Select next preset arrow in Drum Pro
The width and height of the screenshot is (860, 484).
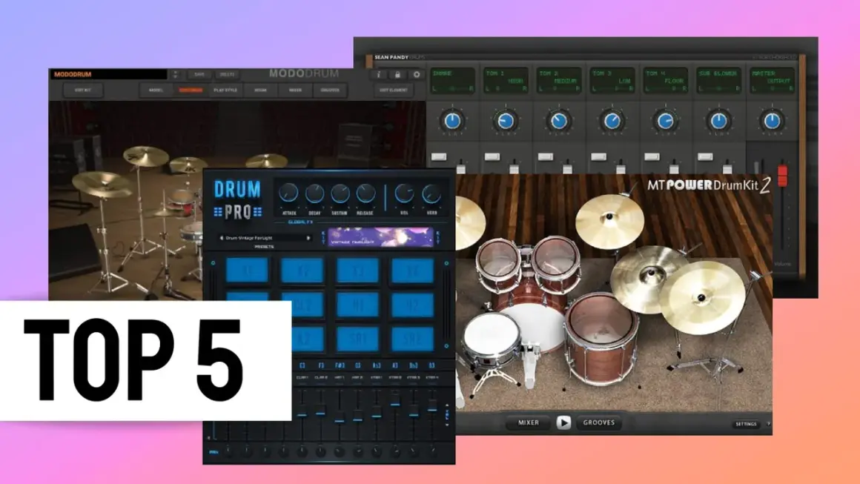tap(309, 238)
